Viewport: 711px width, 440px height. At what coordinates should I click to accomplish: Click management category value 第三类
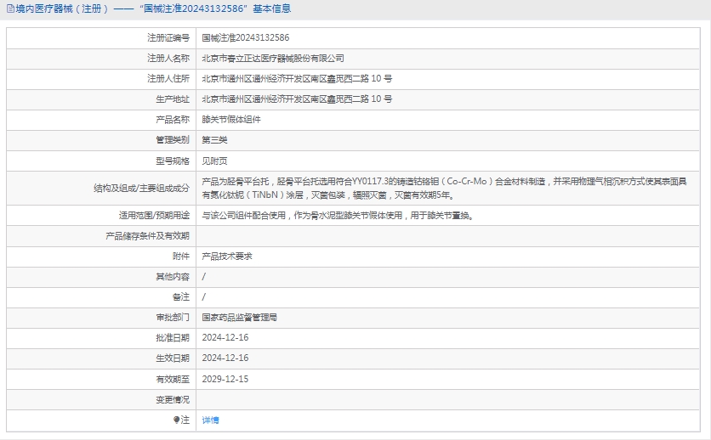[214, 140]
